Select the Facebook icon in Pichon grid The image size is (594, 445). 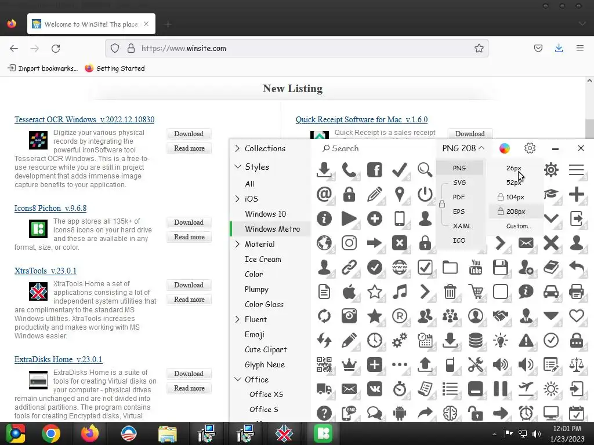coord(374,170)
